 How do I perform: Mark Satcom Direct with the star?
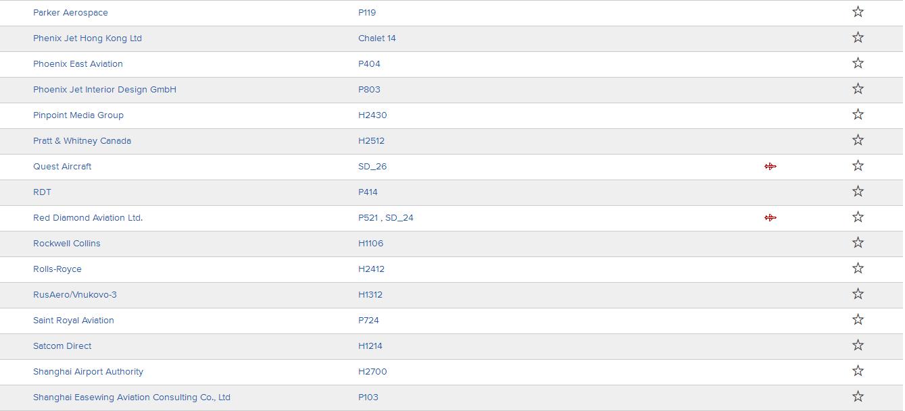[858, 345]
